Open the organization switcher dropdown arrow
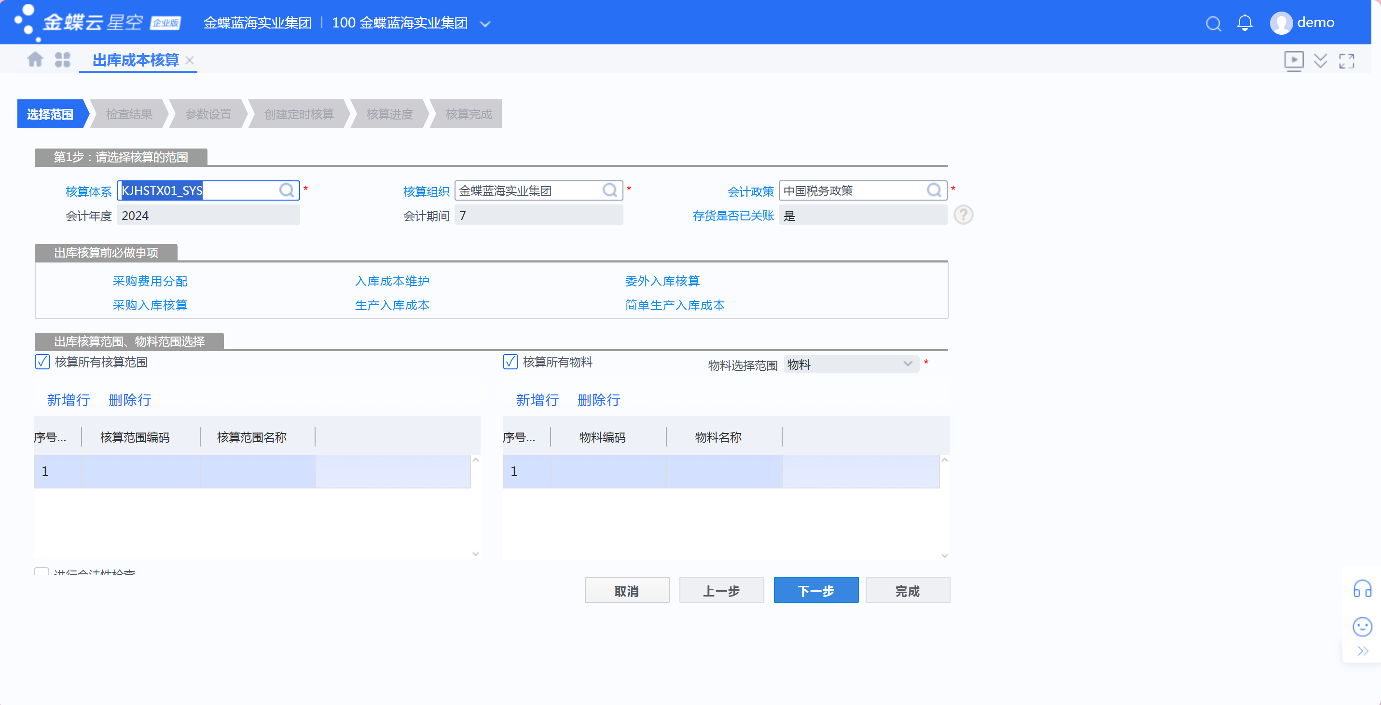Image resolution: width=1381 pixels, height=705 pixels. click(x=485, y=24)
